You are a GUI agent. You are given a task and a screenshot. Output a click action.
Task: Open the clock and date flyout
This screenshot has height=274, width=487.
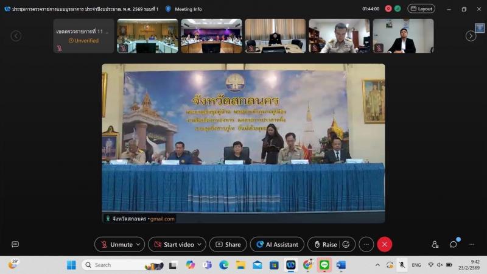469,265
